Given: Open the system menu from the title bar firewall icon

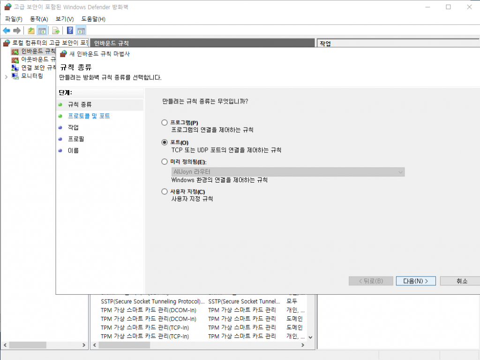Looking at the screenshot, I should point(7,7).
